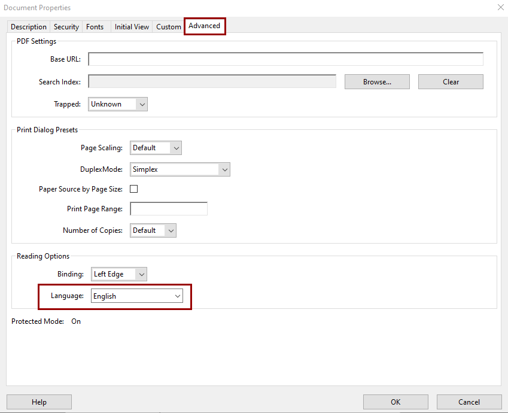This screenshot has height=413, width=508.
Task: Clear the search index
Action: click(x=451, y=81)
